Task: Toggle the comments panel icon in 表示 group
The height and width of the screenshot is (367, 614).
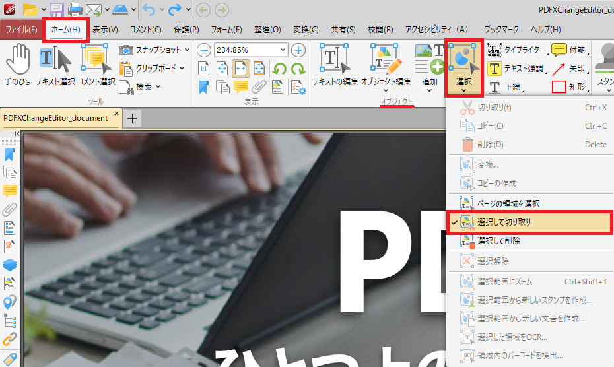Action: [x=241, y=87]
